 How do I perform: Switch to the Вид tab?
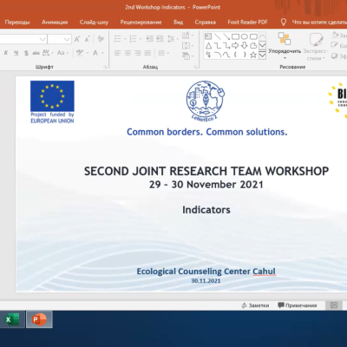point(178,23)
